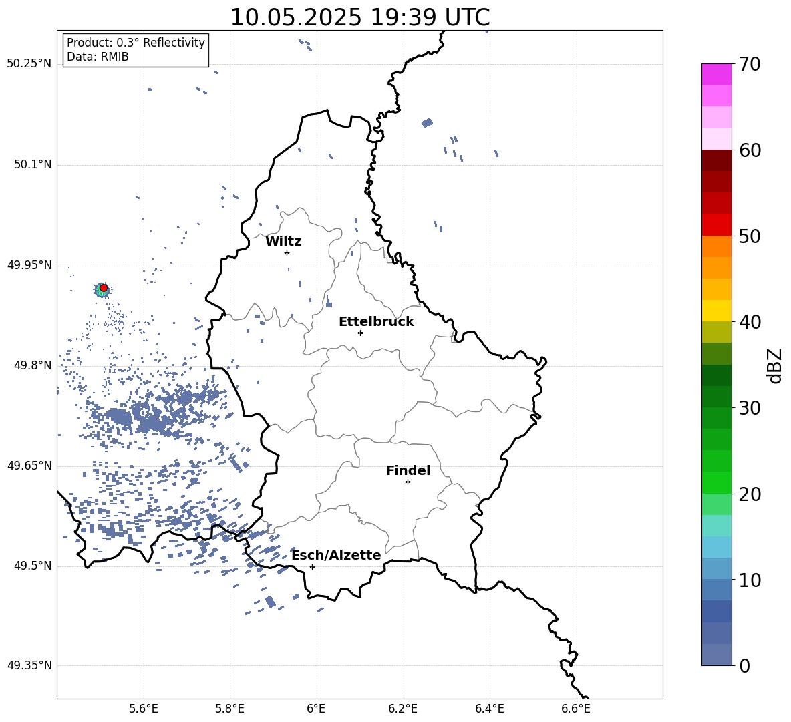
Task: Click the Ettelbruck city label
Action: [376, 322]
